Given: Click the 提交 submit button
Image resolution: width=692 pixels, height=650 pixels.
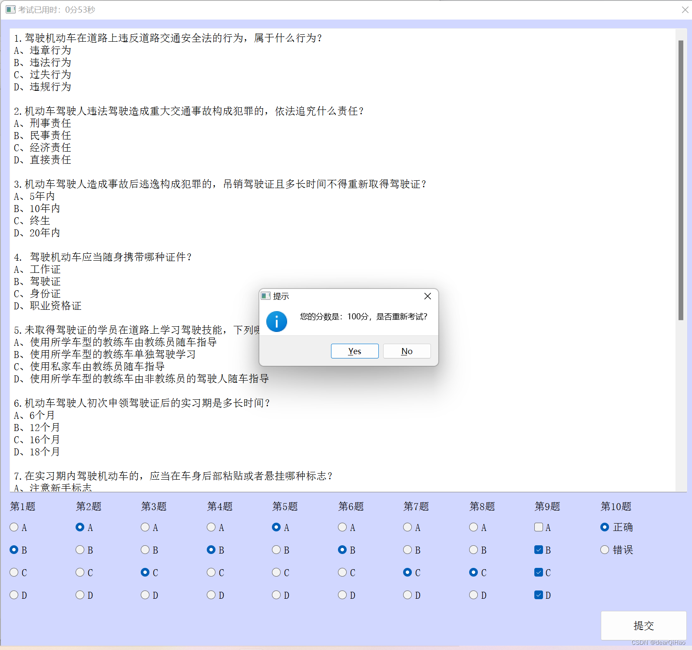Looking at the screenshot, I should point(643,625).
